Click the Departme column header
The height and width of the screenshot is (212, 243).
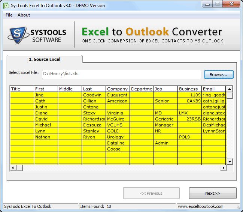coord(142,89)
